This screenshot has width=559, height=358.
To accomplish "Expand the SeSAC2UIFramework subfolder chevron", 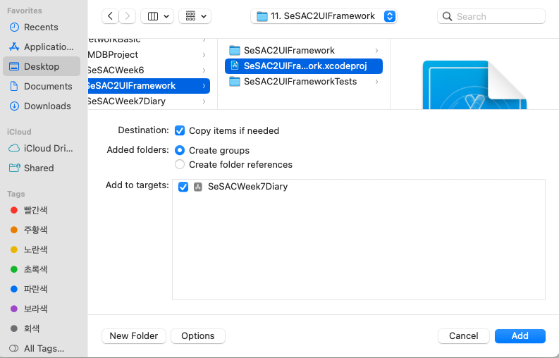I will pyautogui.click(x=376, y=51).
